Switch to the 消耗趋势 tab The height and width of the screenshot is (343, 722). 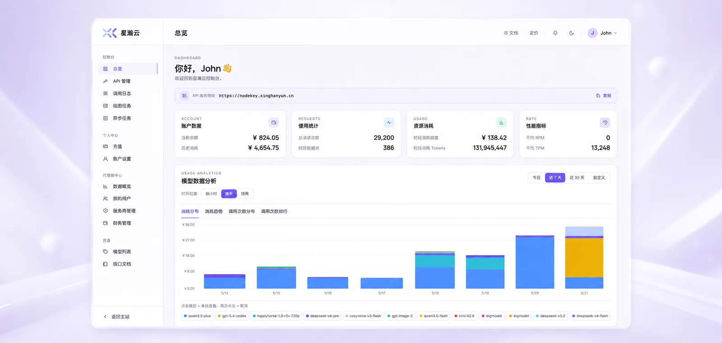pyautogui.click(x=213, y=211)
